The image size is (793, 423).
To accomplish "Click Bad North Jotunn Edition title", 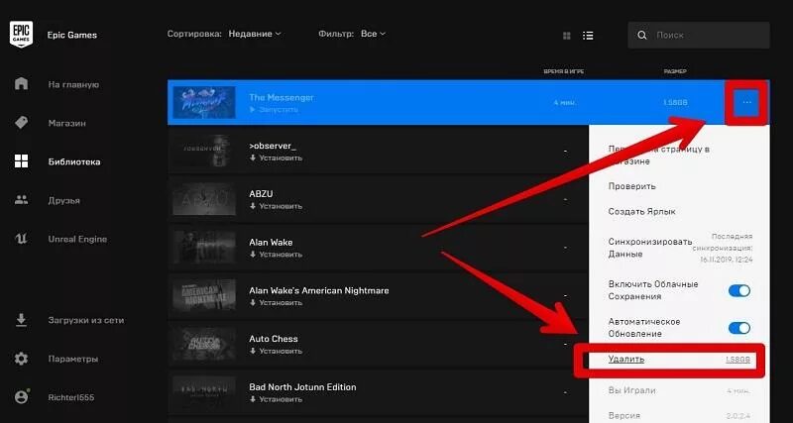I will (302, 387).
